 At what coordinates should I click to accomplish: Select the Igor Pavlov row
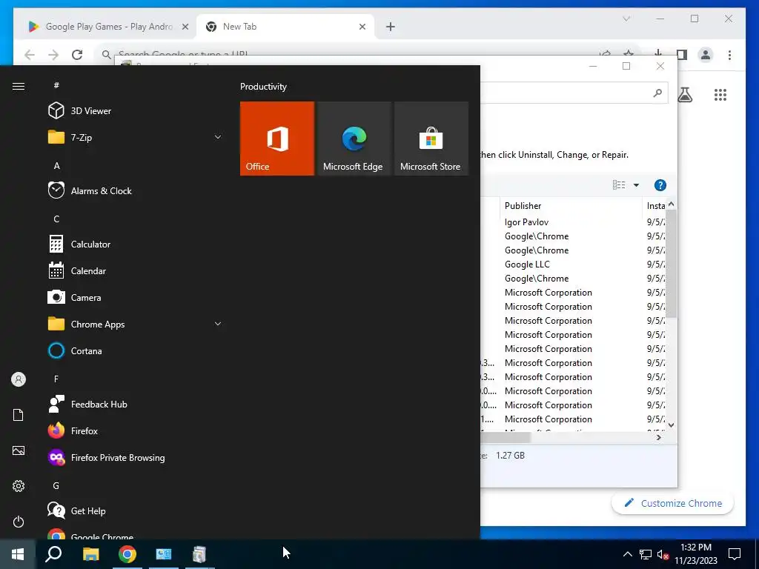pyautogui.click(x=526, y=222)
